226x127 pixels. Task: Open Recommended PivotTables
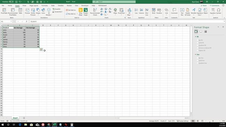(13, 12)
